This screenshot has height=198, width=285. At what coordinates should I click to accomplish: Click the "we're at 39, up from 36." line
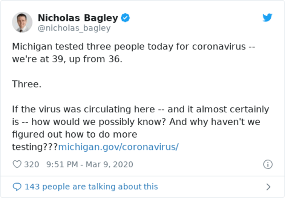point(67,59)
